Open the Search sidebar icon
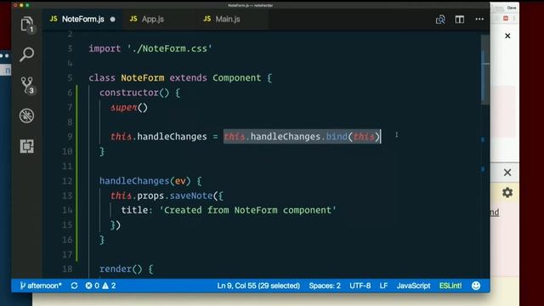Screen dimensions: 544x306 (26, 54)
